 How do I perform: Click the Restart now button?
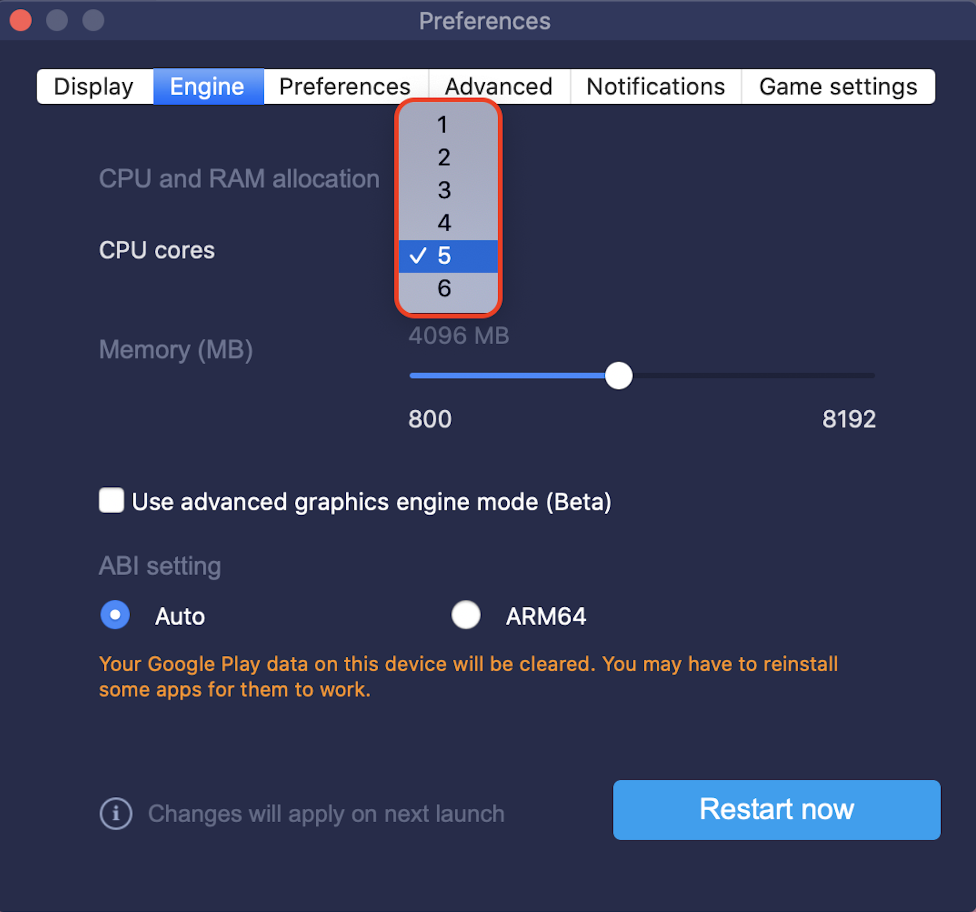coord(777,810)
